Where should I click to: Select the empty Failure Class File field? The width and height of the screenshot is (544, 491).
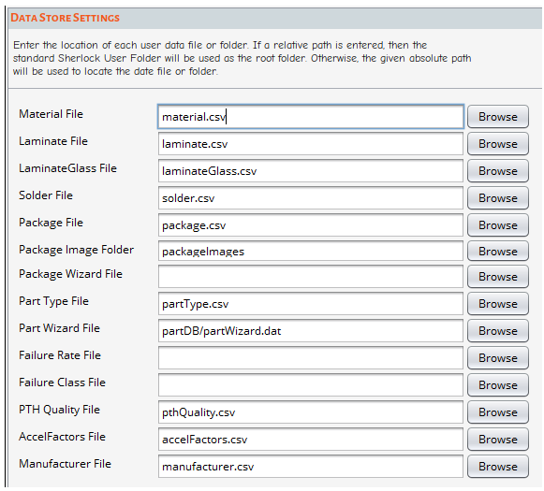coord(311,385)
